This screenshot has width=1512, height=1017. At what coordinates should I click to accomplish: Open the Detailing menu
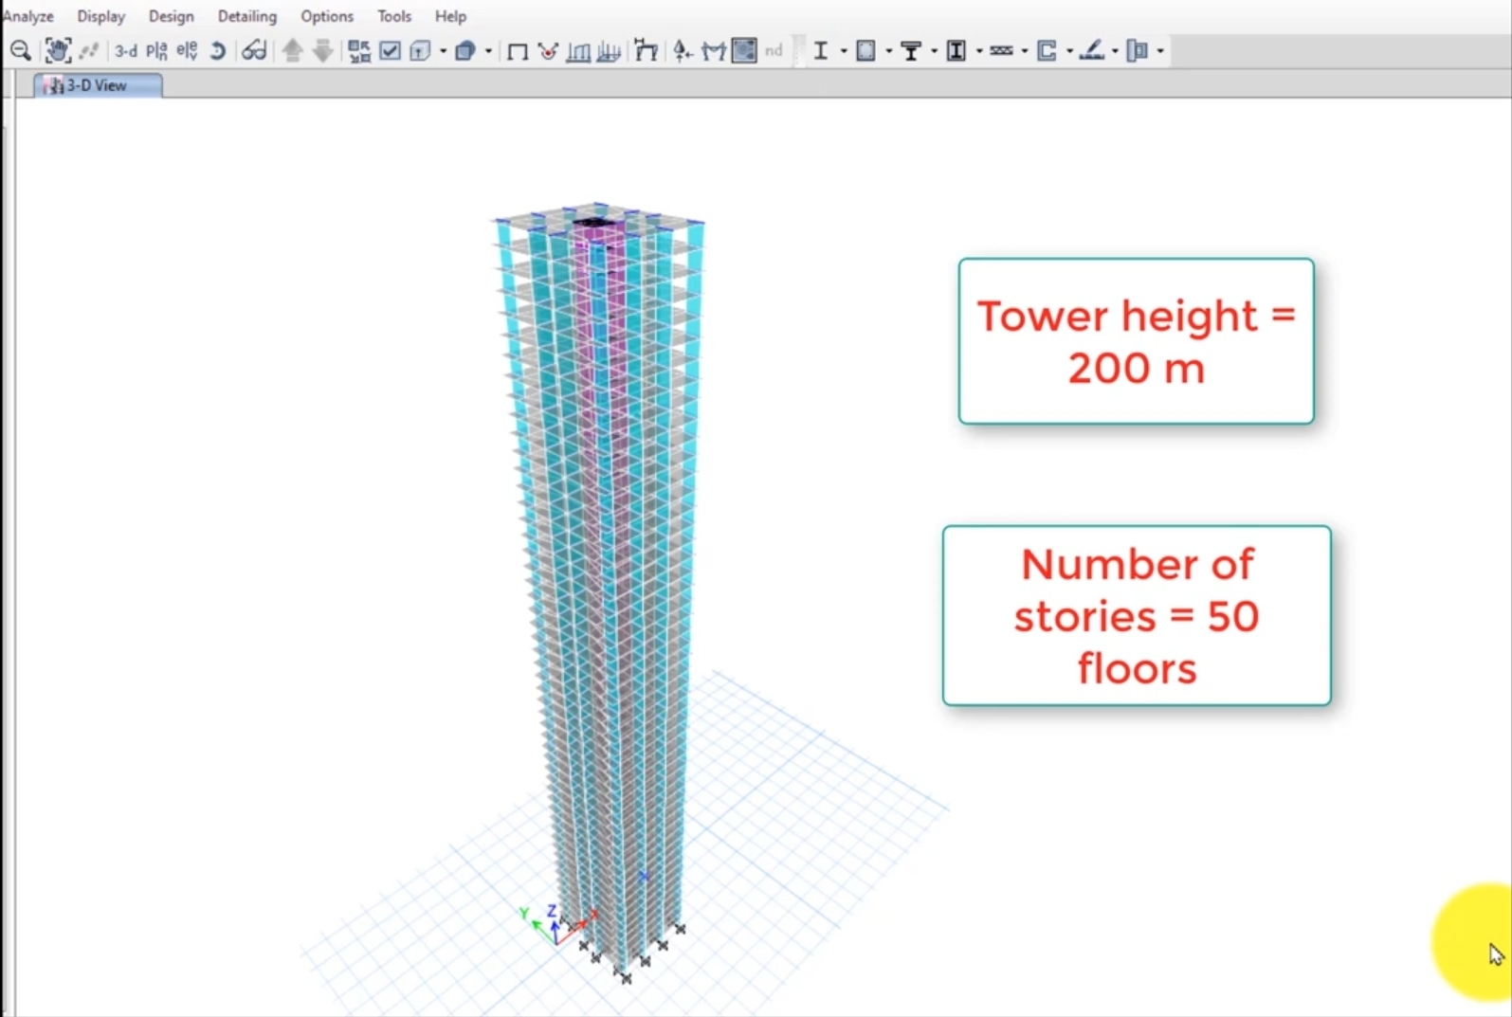point(247,16)
